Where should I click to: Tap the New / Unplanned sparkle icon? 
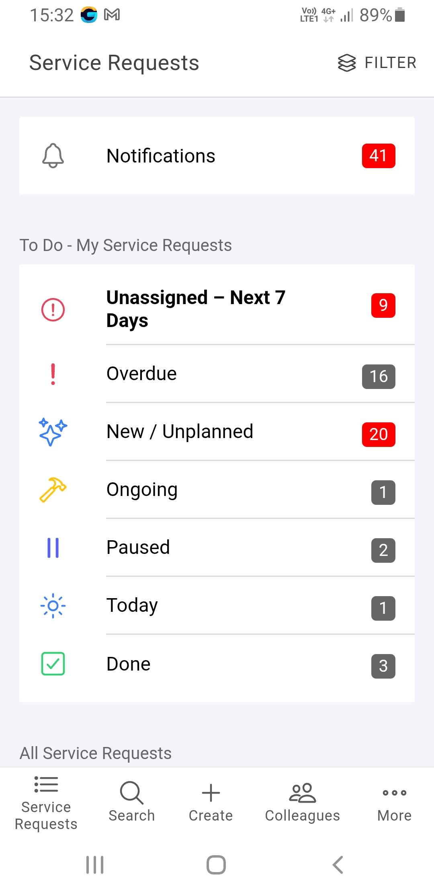pyautogui.click(x=53, y=432)
